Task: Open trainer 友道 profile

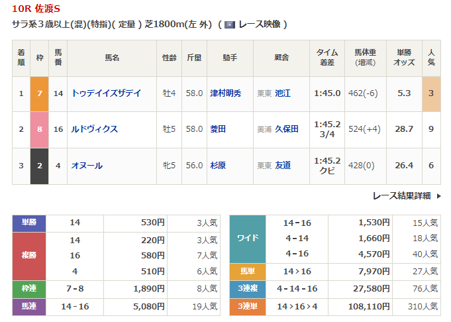Action: coord(283,165)
